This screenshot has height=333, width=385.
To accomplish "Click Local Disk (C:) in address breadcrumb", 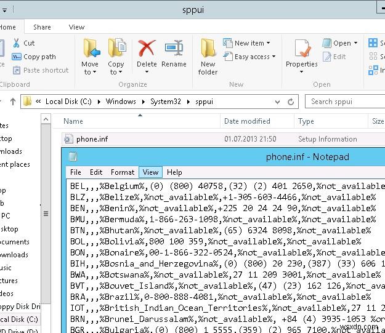I will click(x=68, y=102).
